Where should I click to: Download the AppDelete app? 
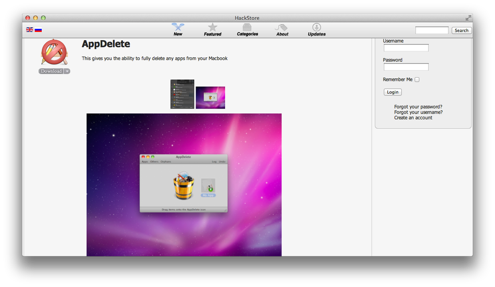(51, 71)
